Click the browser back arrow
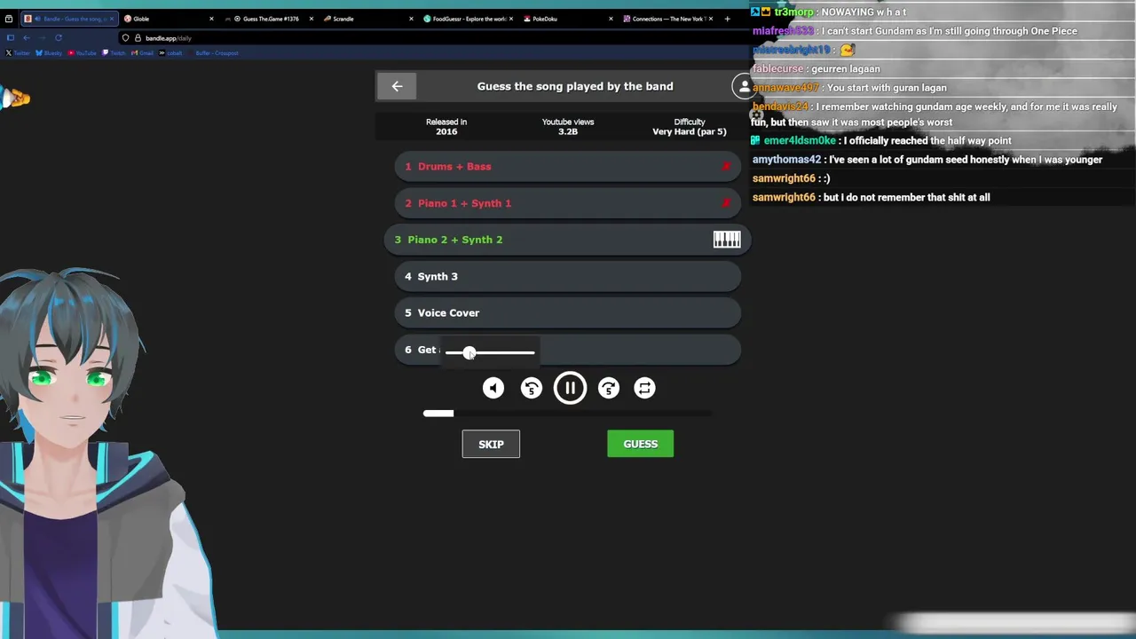The height and width of the screenshot is (639, 1136). (26, 38)
